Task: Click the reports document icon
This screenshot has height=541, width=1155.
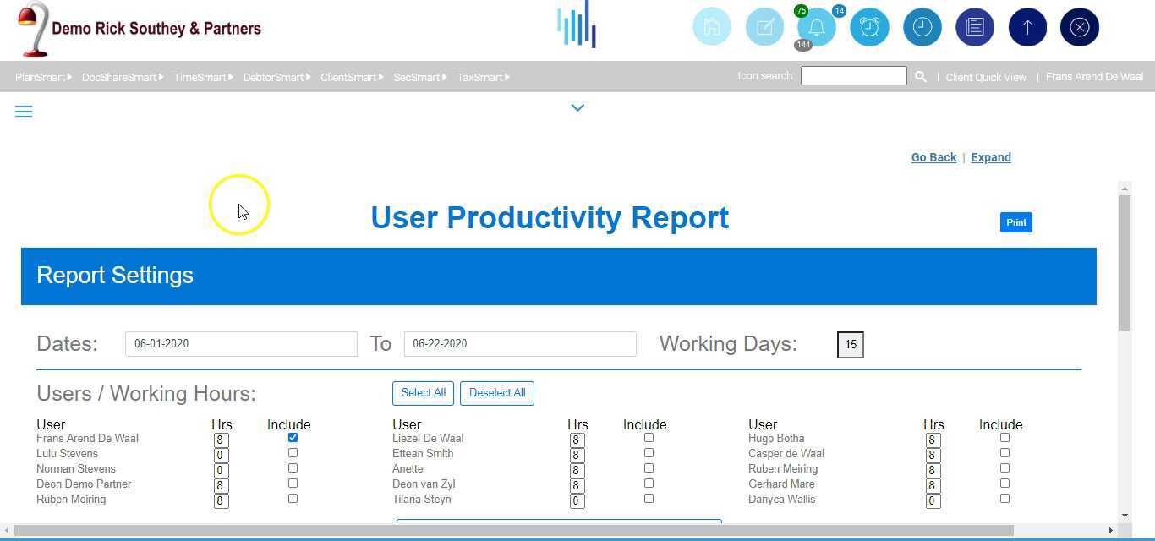Action: (974, 26)
